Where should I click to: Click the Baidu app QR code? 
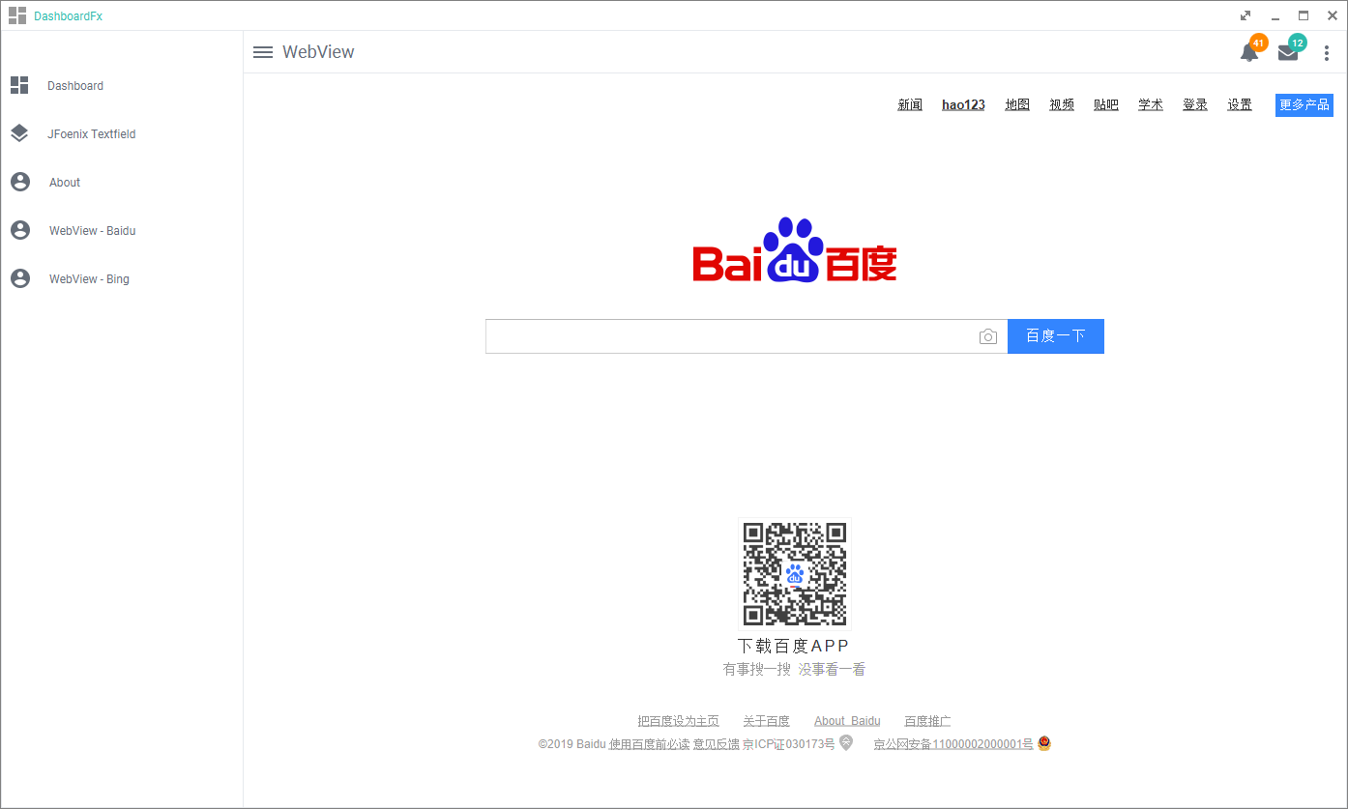(x=795, y=574)
